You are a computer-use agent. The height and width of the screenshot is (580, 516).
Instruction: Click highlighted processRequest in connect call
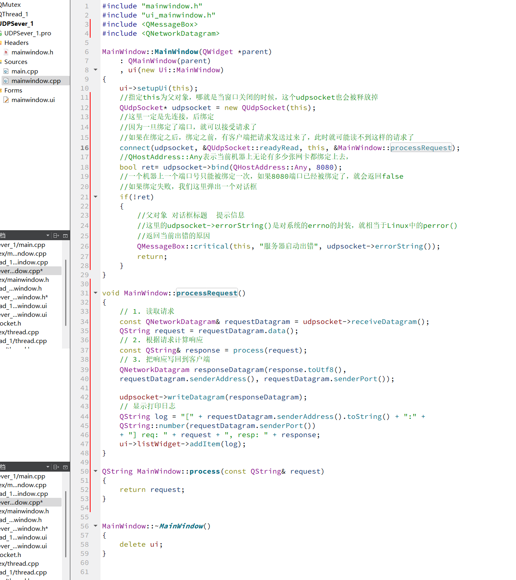click(x=421, y=148)
